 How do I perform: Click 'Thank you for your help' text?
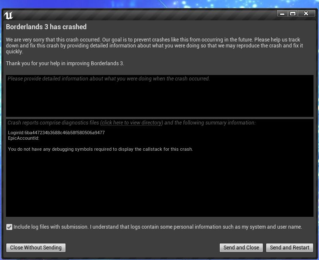65,64
